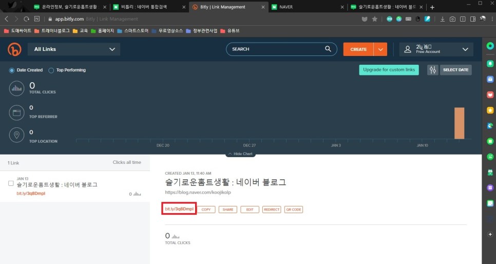Click Upgrade for custom links button
This screenshot has height=264, width=496.
tap(389, 70)
